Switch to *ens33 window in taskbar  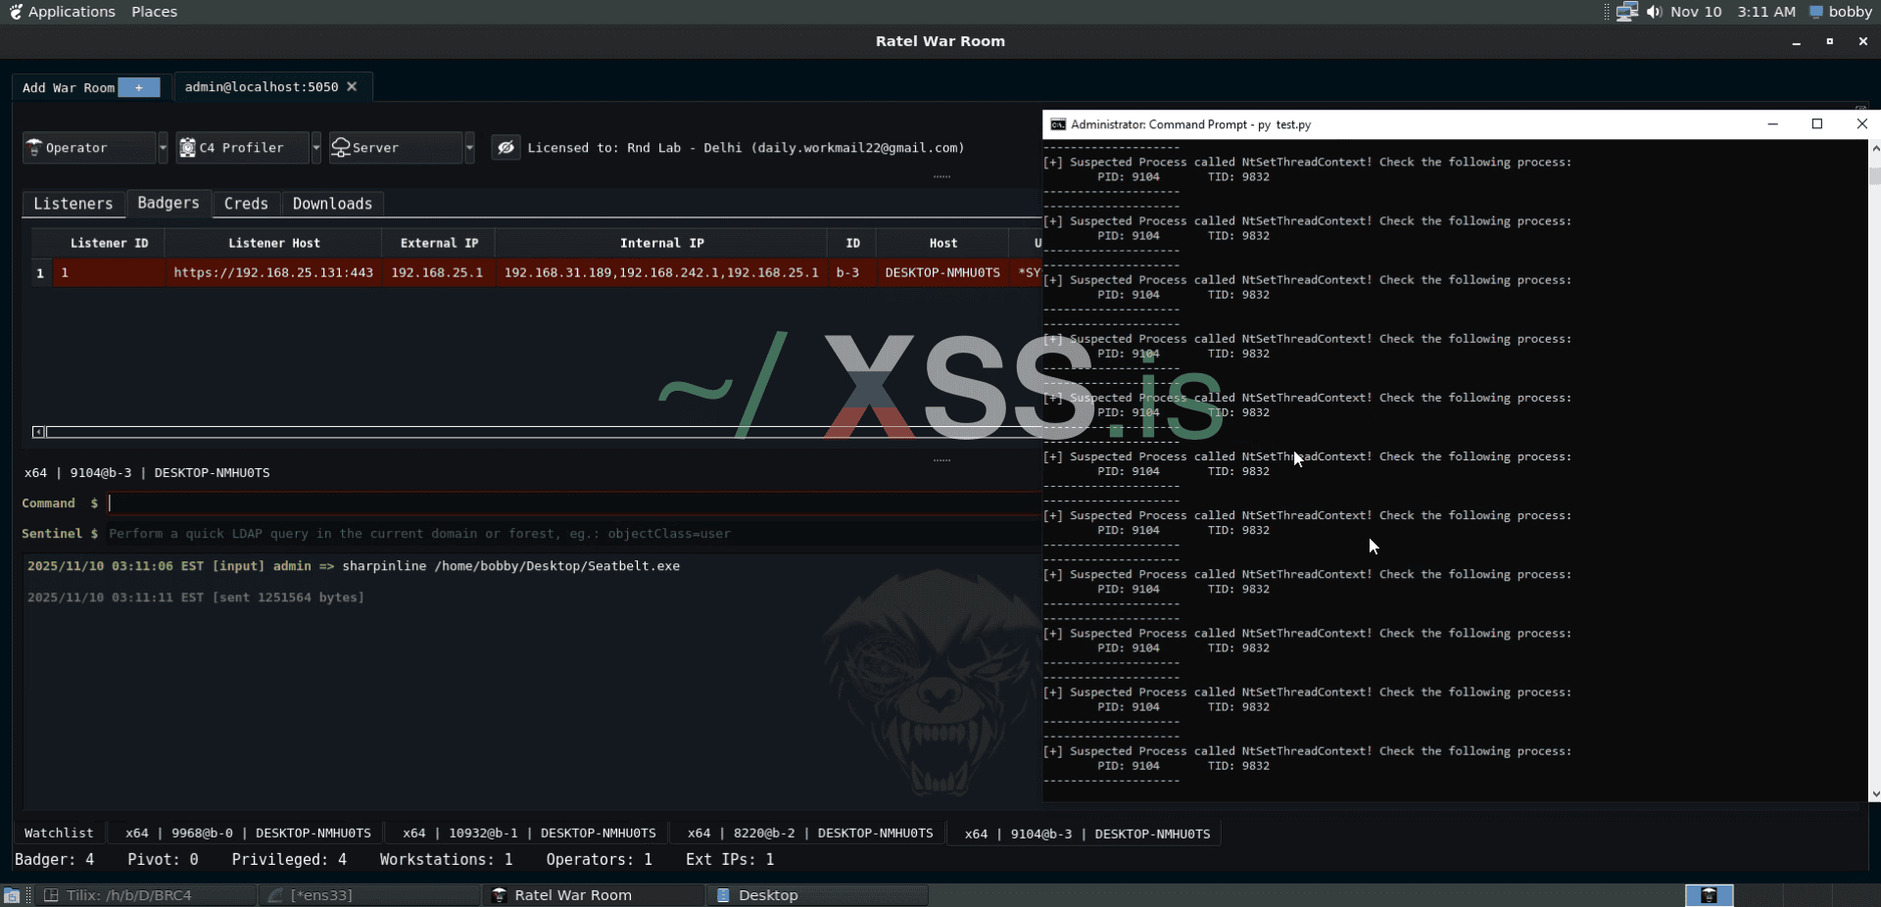pyautogui.click(x=370, y=895)
